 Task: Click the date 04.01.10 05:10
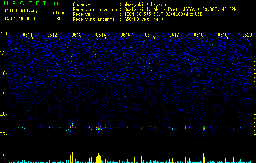[21, 19]
